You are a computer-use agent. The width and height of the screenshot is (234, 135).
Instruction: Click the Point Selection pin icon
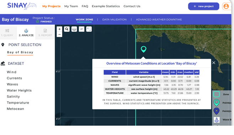click(3, 45)
